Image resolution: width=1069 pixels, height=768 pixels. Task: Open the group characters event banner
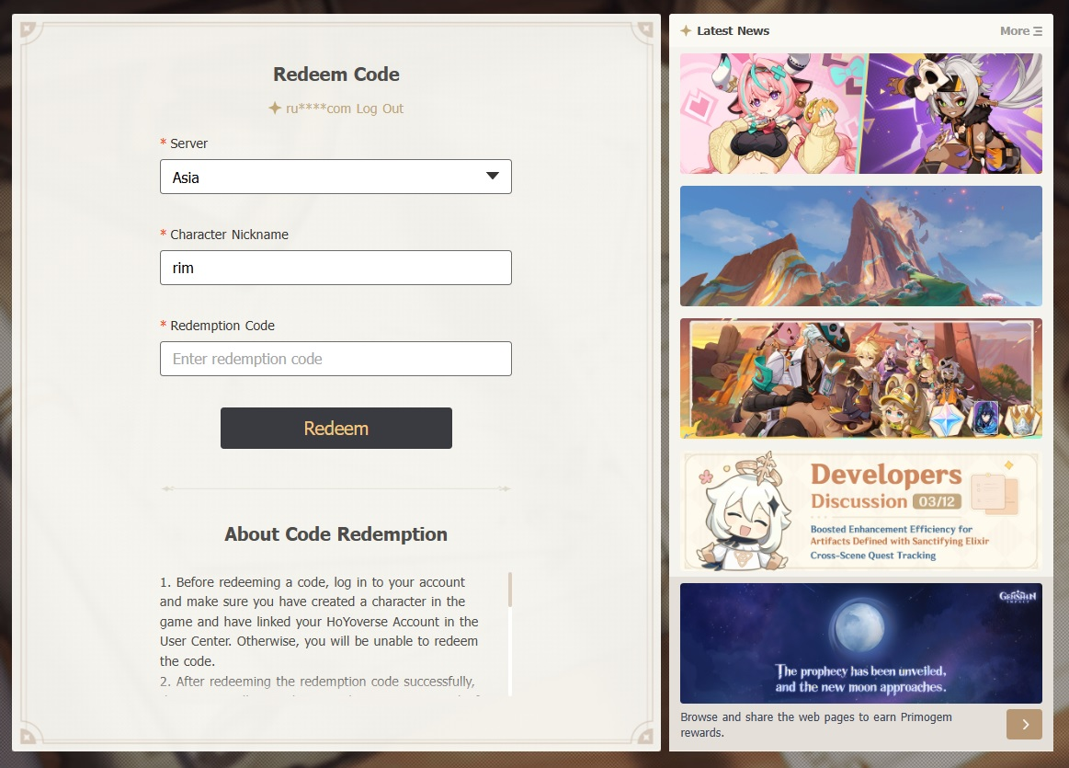click(861, 379)
